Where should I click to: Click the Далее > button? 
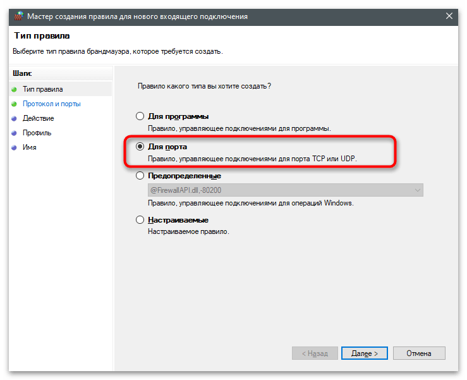point(364,353)
